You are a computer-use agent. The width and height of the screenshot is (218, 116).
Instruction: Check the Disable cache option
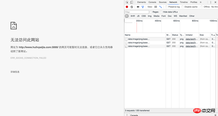[x=183, y=7]
